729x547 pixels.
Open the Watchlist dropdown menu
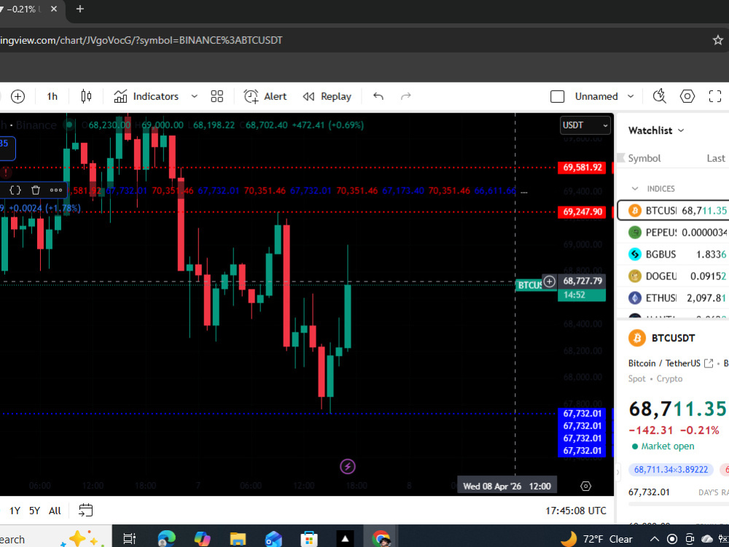[656, 131]
